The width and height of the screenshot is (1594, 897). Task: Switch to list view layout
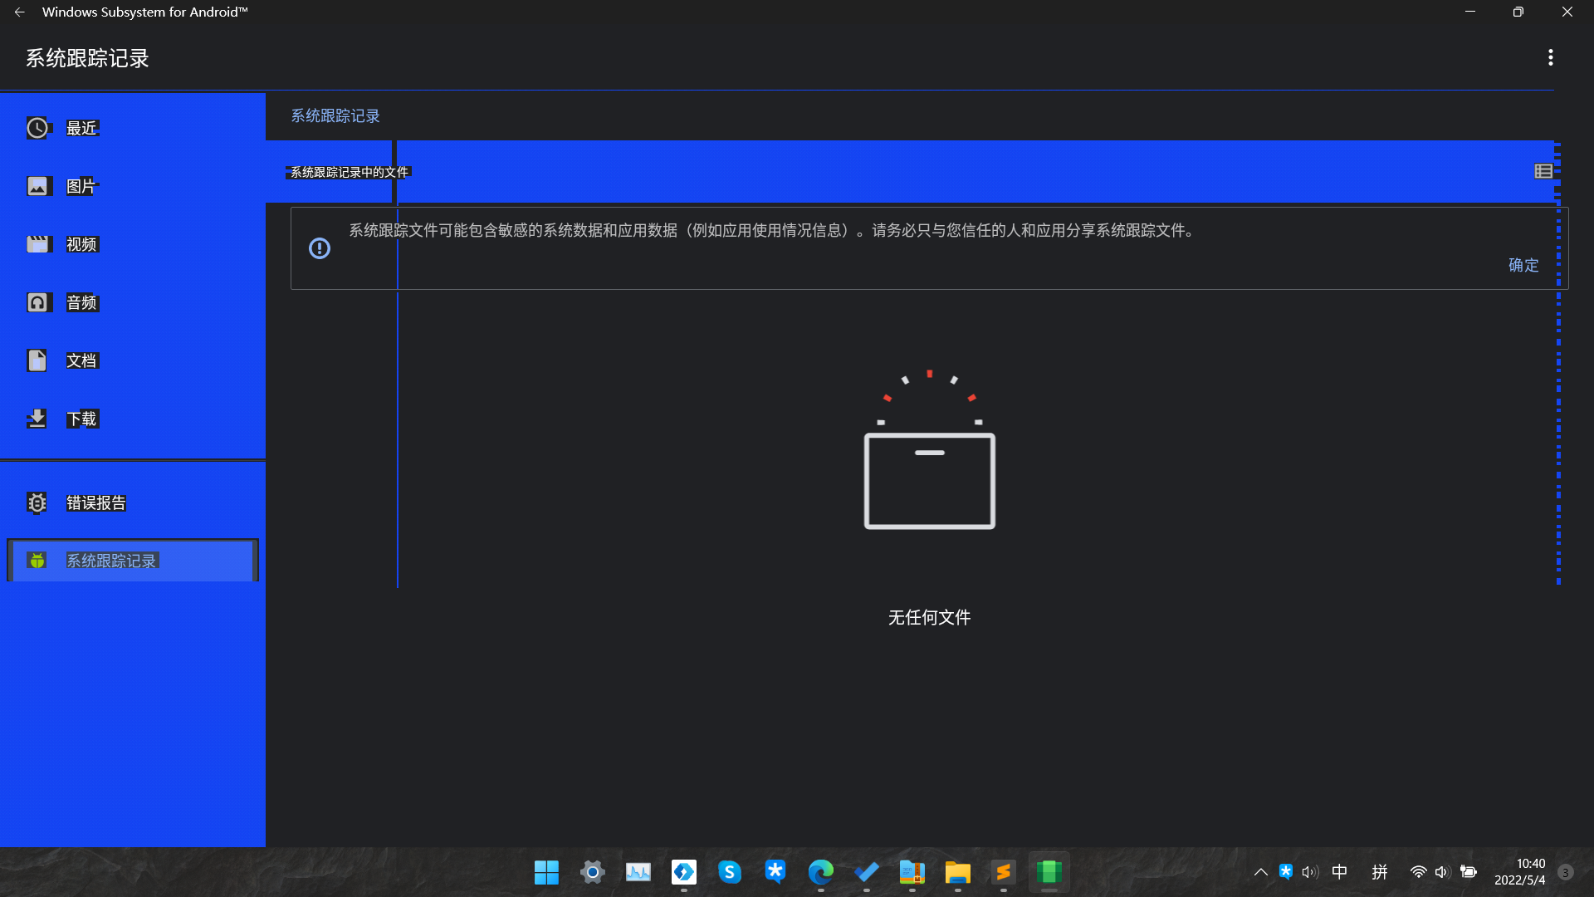pyautogui.click(x=1543, y=171)
